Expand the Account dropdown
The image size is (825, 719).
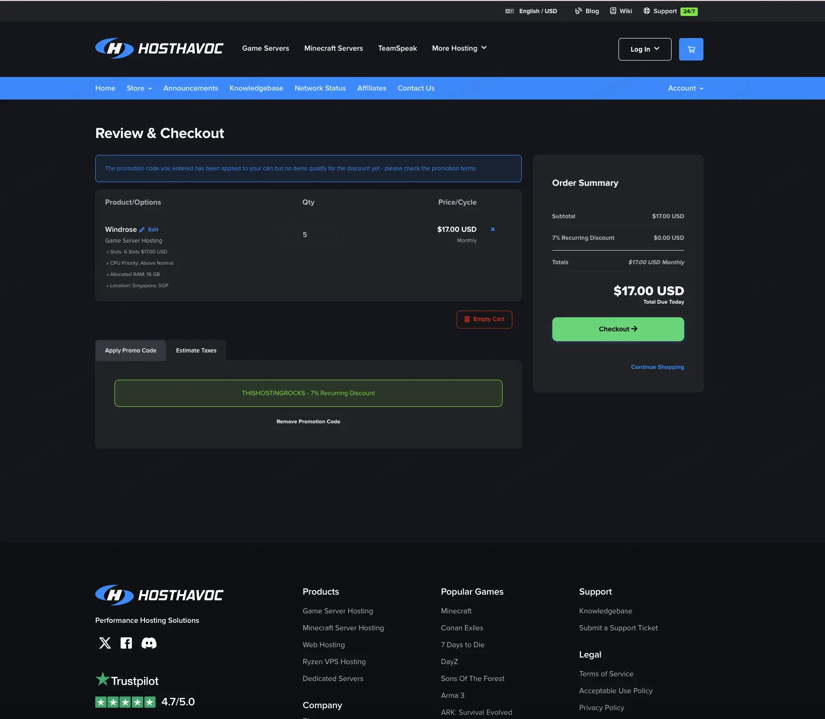[686, 88]
